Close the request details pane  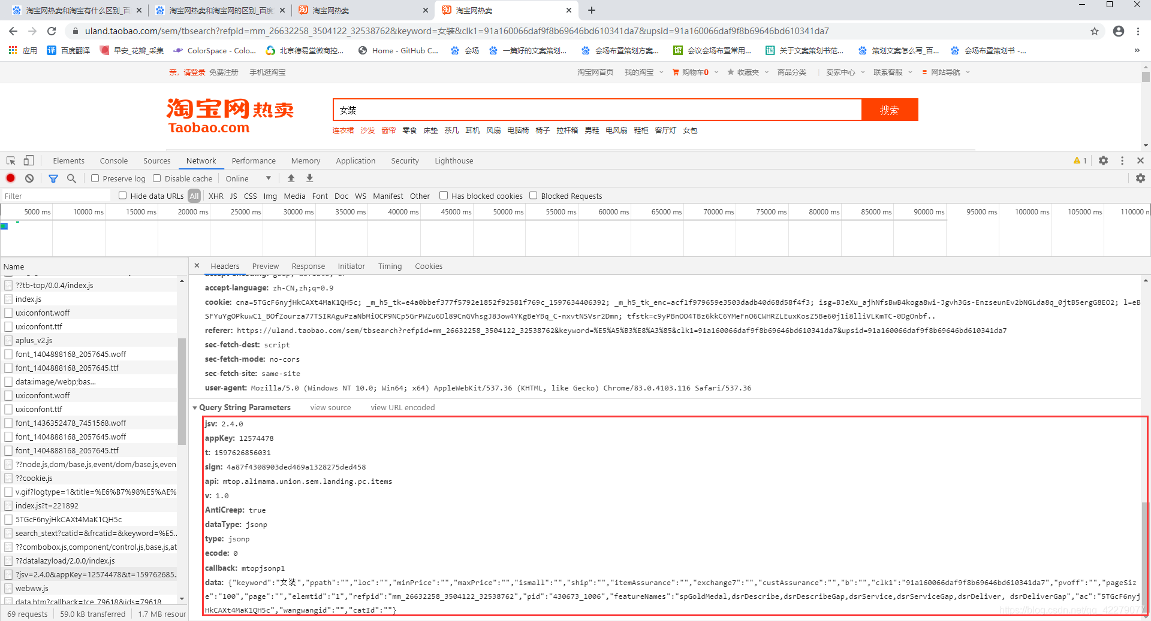click(x=197, y=265)
